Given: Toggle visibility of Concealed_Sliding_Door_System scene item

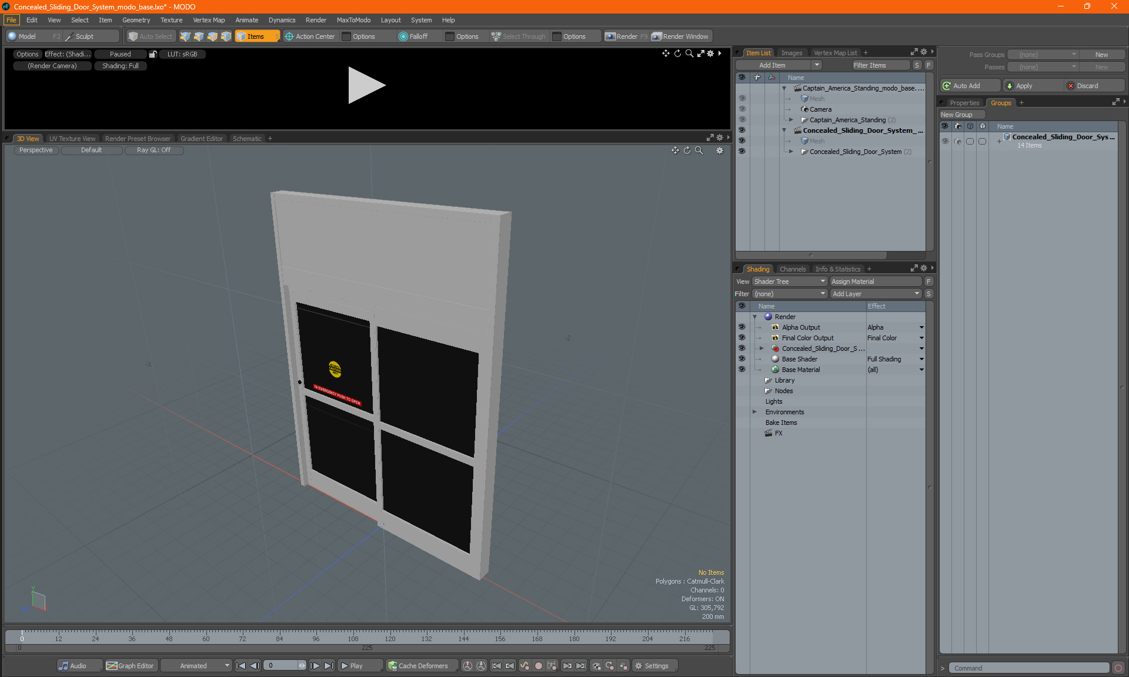Looking at the screenshot, I should (x=741, y=130).
